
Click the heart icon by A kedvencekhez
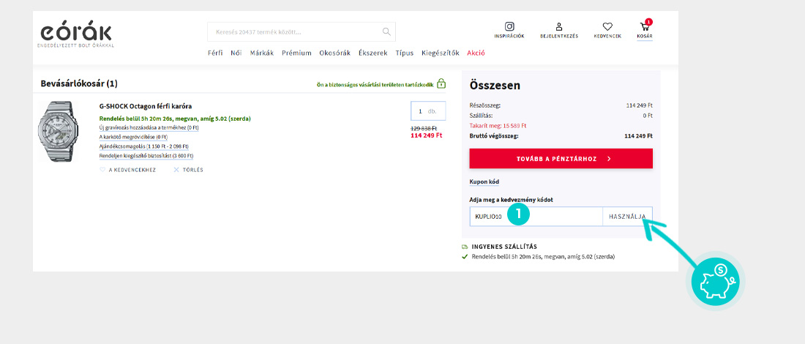tap(102, 169)
